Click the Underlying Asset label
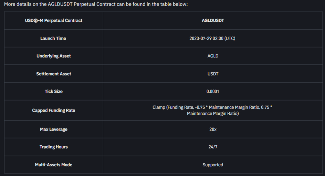 pyautogui.click(x=53, y=56)
